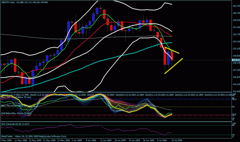Click the 2 Jun 2009 date label
240x142 pixels.
[x=77, y=140]
